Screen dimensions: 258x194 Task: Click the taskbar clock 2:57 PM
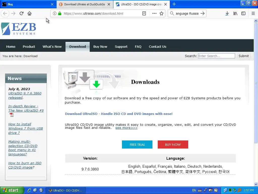[x=249, y=190]
